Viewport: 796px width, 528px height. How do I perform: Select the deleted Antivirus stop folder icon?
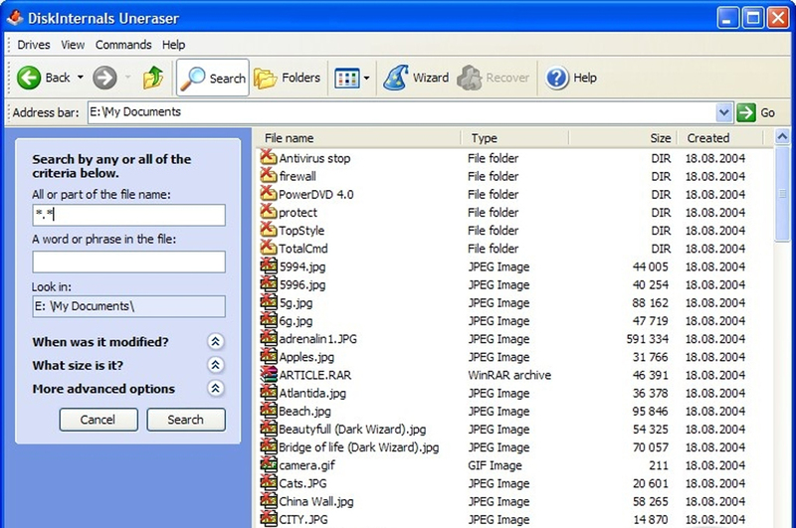pos(269,157)
